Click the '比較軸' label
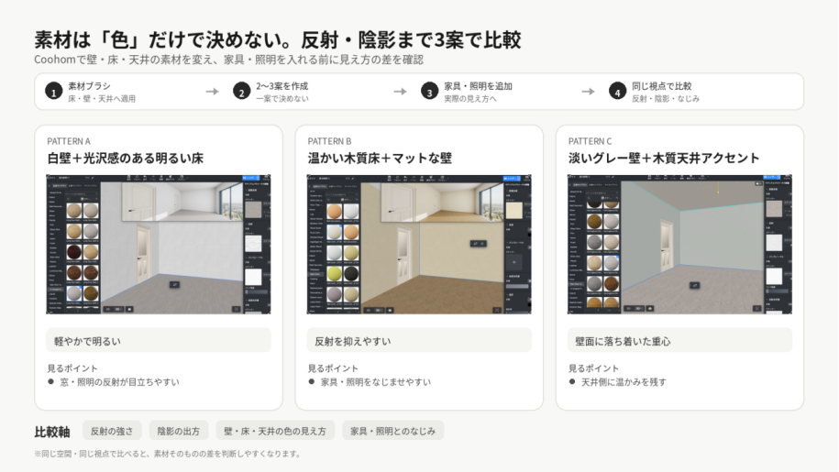 click(x=52, y=432)
